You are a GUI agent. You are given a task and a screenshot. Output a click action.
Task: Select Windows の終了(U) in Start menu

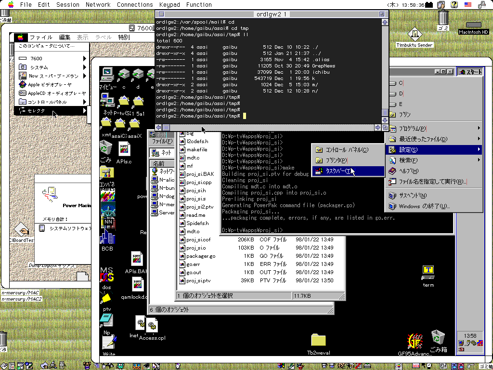(x=424, y=206)
